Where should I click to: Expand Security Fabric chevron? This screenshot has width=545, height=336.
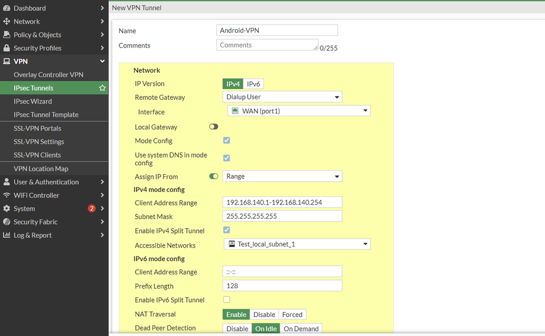(x=102, y=221)
